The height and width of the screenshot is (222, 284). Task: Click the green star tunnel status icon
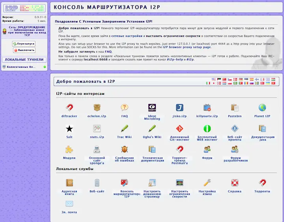(x=45, y=67)
